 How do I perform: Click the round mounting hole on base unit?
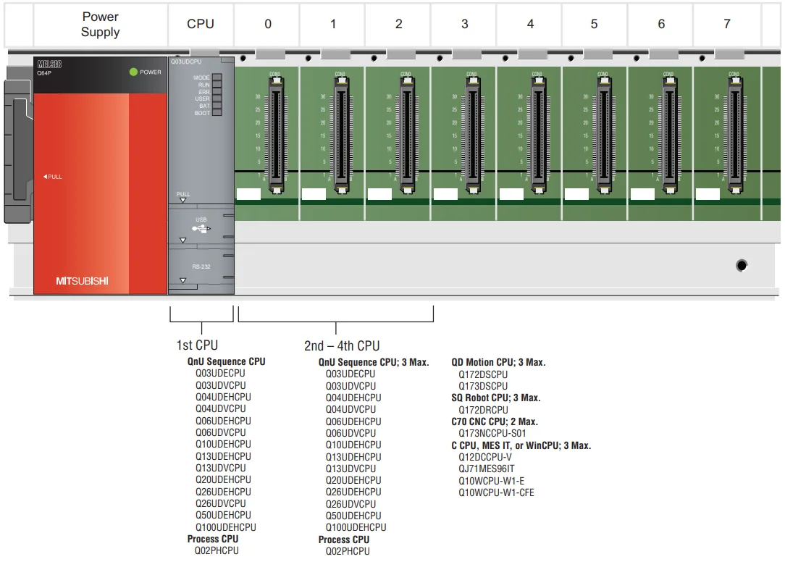741,266
